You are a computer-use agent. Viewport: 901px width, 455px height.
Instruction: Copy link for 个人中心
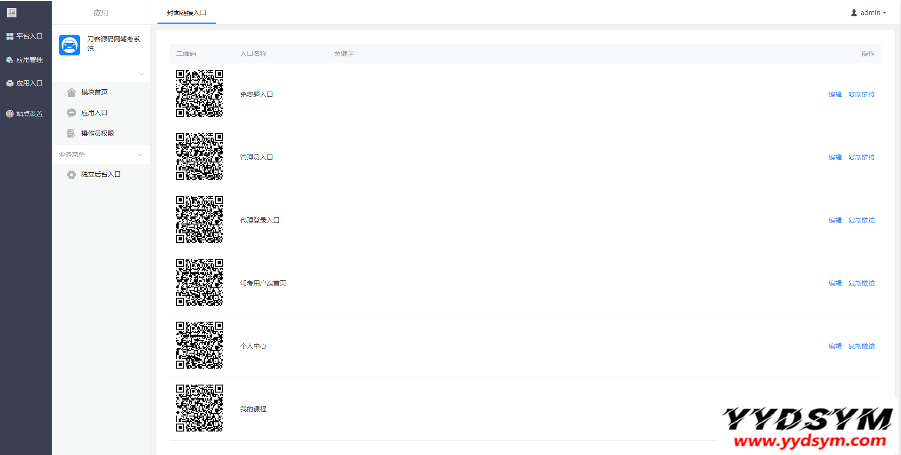click(862, 346)
